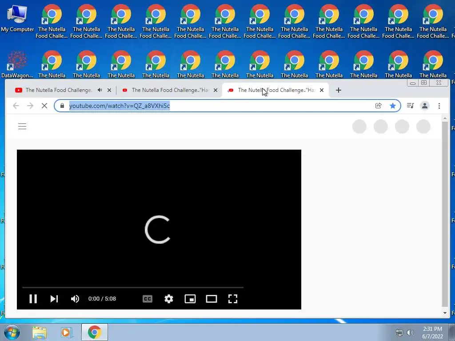Open the Windows Start menu
This screenshot has width=455, height=341.
(11, 332)
